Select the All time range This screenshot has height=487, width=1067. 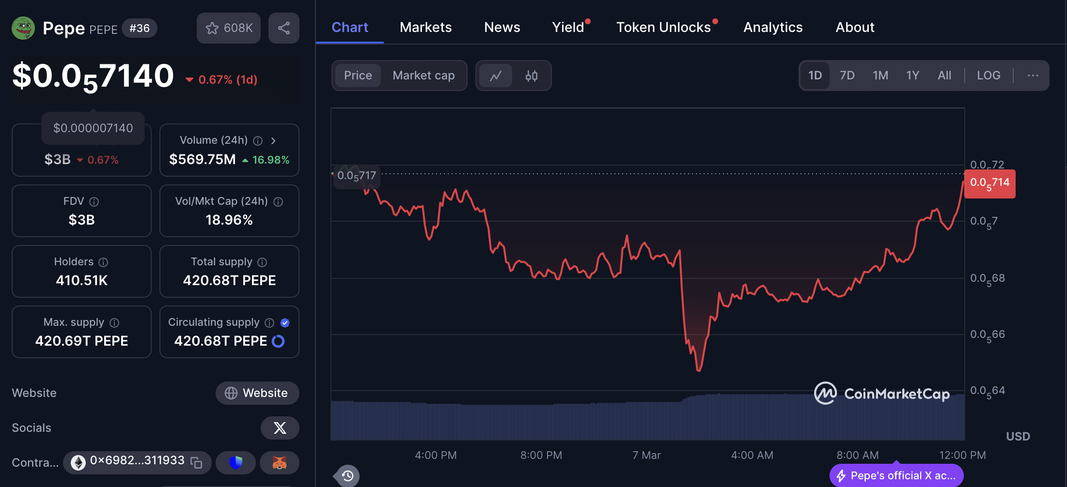[x=944, y=76]
